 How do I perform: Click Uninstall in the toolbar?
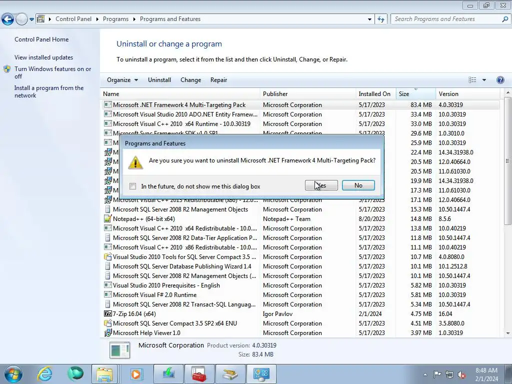[159, 80]
